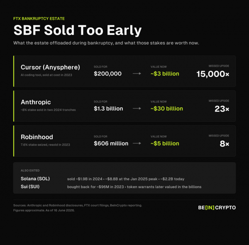Viewport: 249px width, 245px height.
Task: Click the green accent bar beside Anthropic
Action: coord(14,106)
